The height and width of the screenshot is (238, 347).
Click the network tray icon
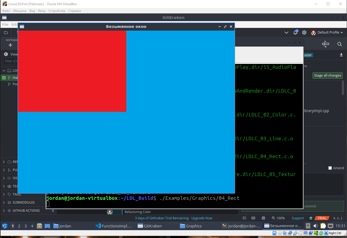point(331,226)
